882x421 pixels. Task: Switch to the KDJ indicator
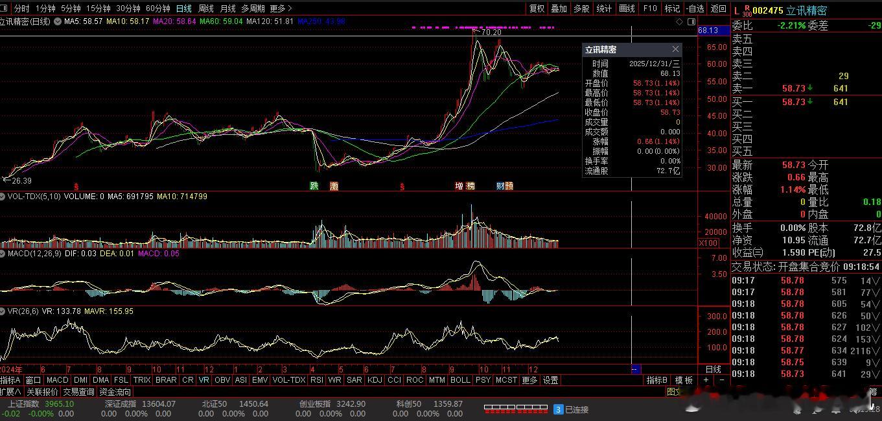pyautogui.click(x=375, y=380)
